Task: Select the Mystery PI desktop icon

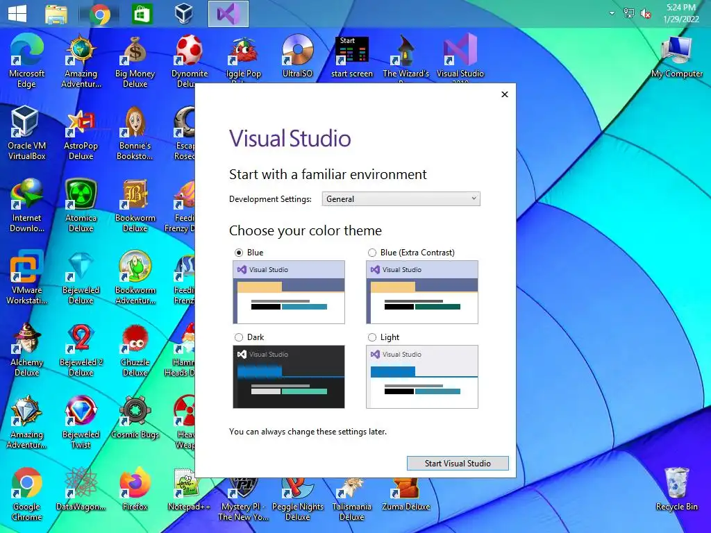Action: click(x=244, y=498)
